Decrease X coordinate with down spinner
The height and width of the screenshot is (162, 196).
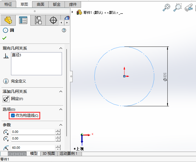(x=58, y=133)
